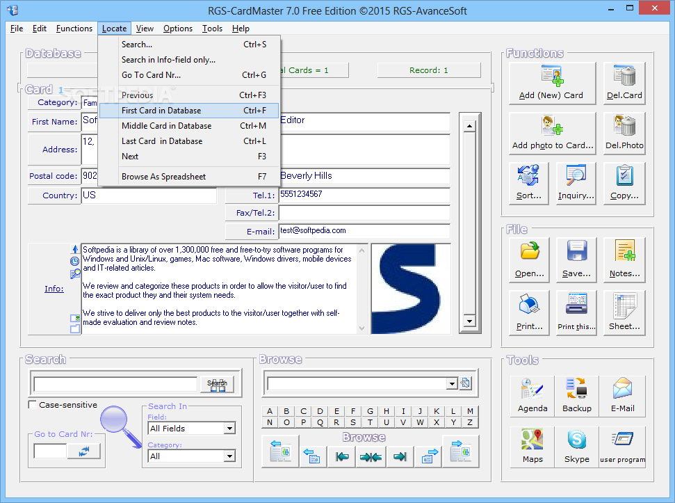
Task: Click the Copy clipboard icon
Action: tap(624, 175)
